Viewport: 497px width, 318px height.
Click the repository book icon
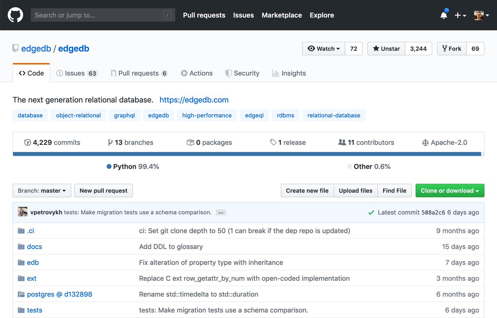(x=15, y=48)
